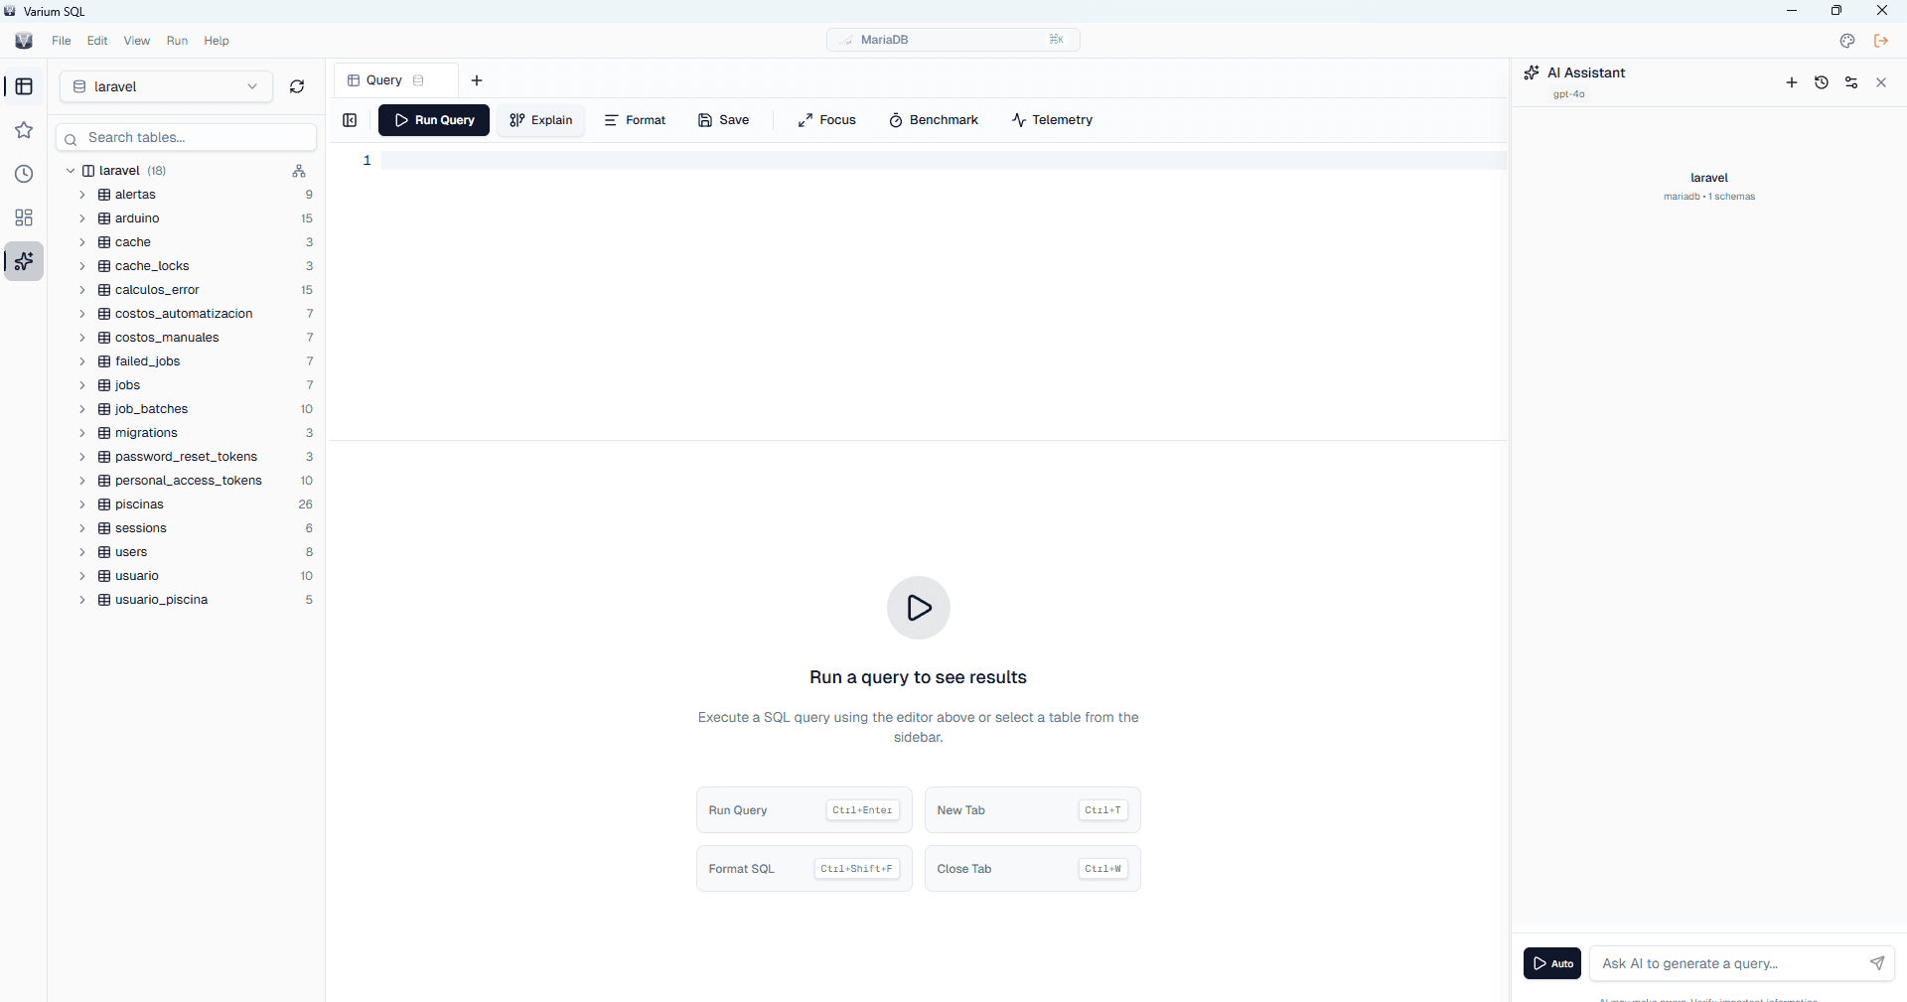1907x1002 pixels.
Task: Open the Dashboard grid icon in sidebar
Action: coord(24,217)
